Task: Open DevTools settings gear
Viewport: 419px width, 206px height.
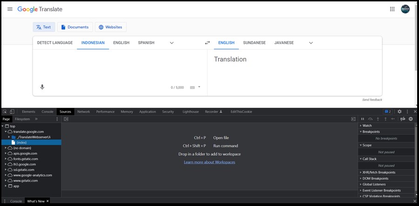Action: (x=399, y=112)
